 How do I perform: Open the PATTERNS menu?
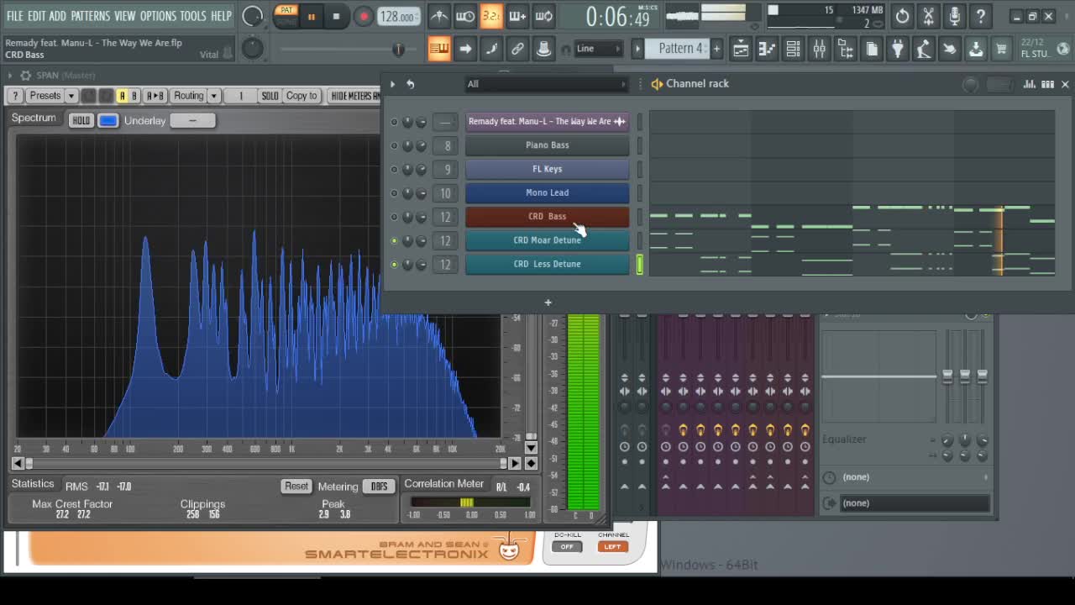point(90,16)
